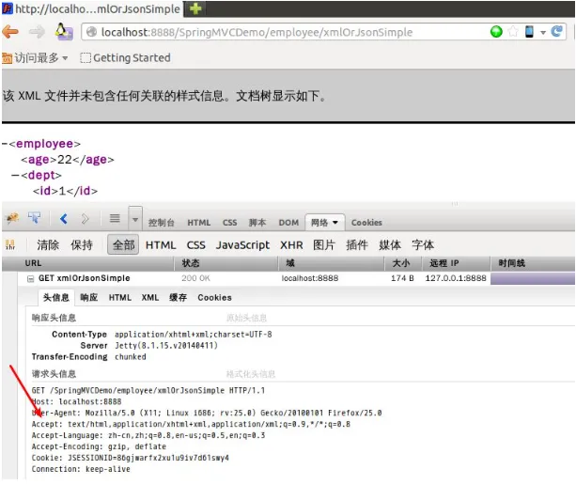
Task: Open the 响应 tab in request details
Action: (x=88, y=298)
